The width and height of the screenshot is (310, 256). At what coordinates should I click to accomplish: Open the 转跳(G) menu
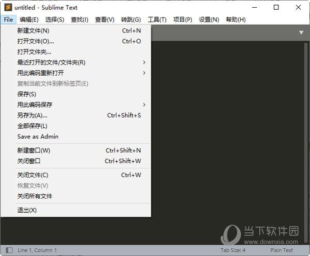(131, 20)
